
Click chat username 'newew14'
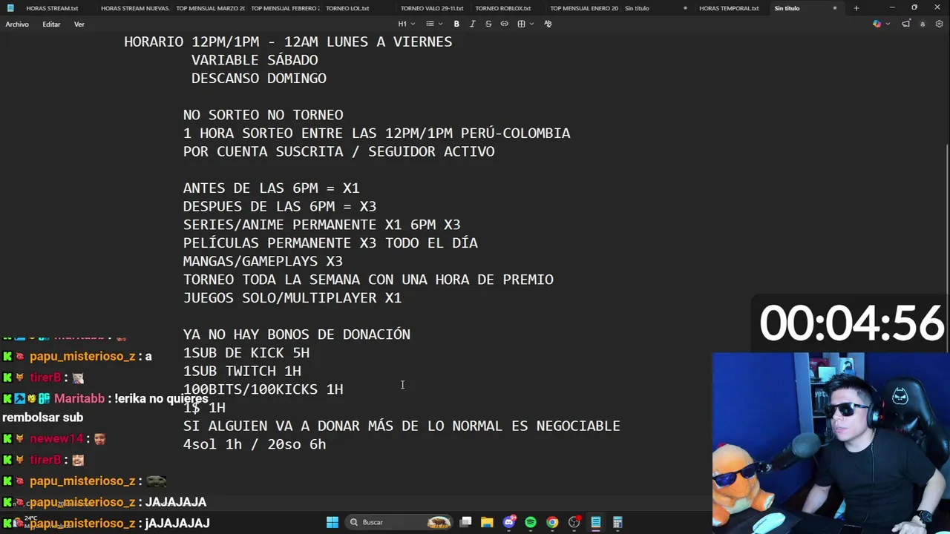pos(56,439)
